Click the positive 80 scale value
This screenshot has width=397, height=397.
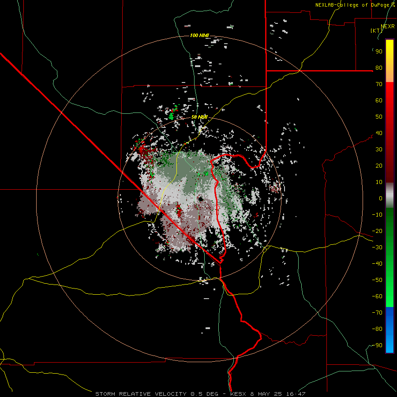click(379, 67)
